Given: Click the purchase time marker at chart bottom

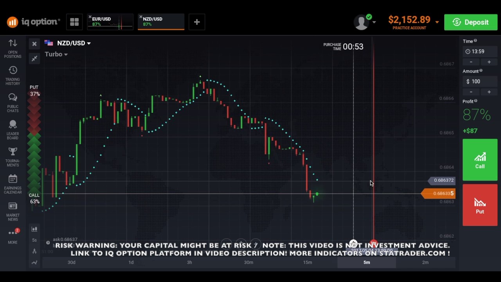Looking at the screenshot, I should coord(353,244).
